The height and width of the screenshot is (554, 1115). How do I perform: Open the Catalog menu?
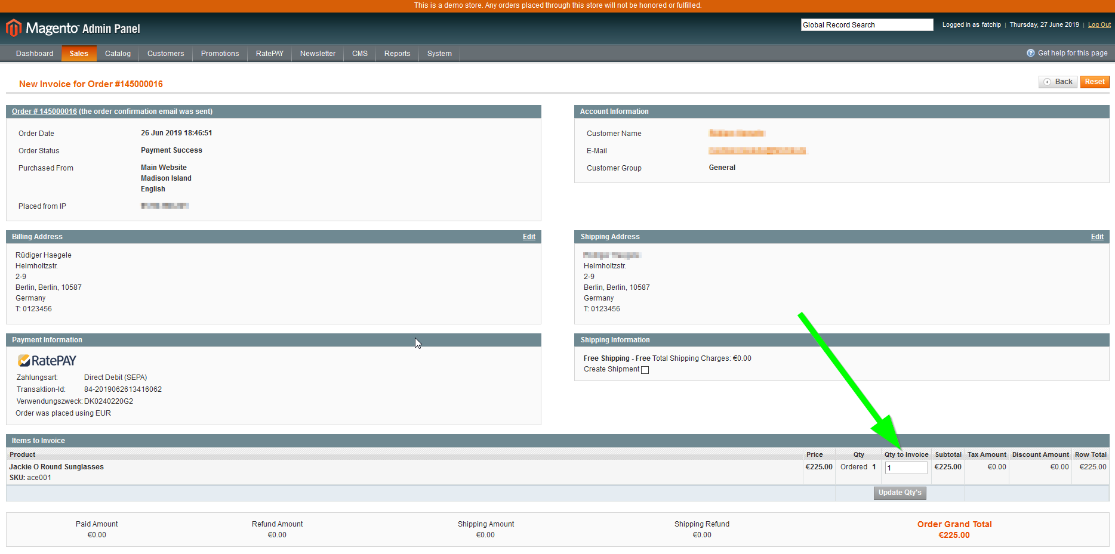[x=118, y=54]
